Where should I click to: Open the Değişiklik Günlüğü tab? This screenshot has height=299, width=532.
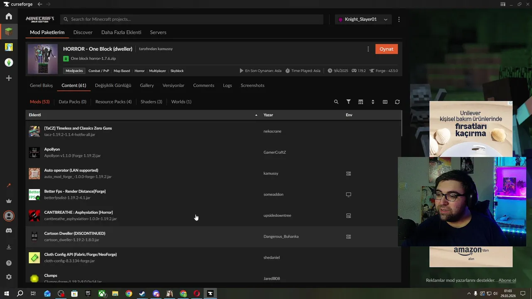click(113, 86)
